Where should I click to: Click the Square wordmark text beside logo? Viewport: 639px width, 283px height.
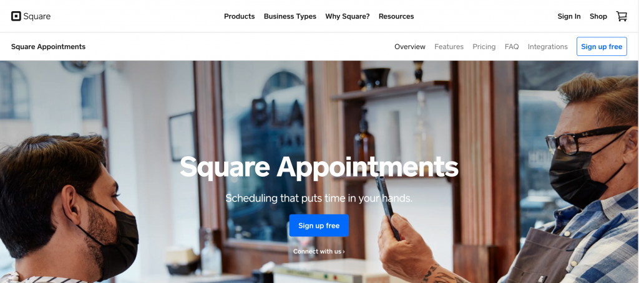tap(37, 17)
